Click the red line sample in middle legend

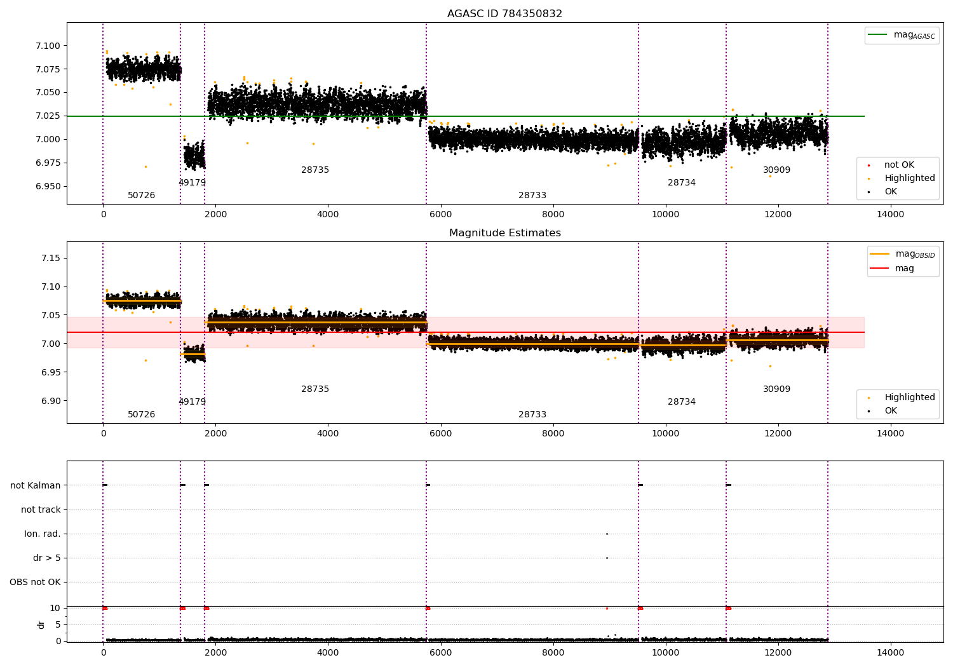point(880,269)
